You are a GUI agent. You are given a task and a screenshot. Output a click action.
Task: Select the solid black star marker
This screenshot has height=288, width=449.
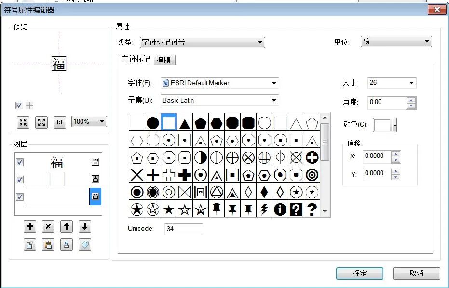(x=169, y=209)
